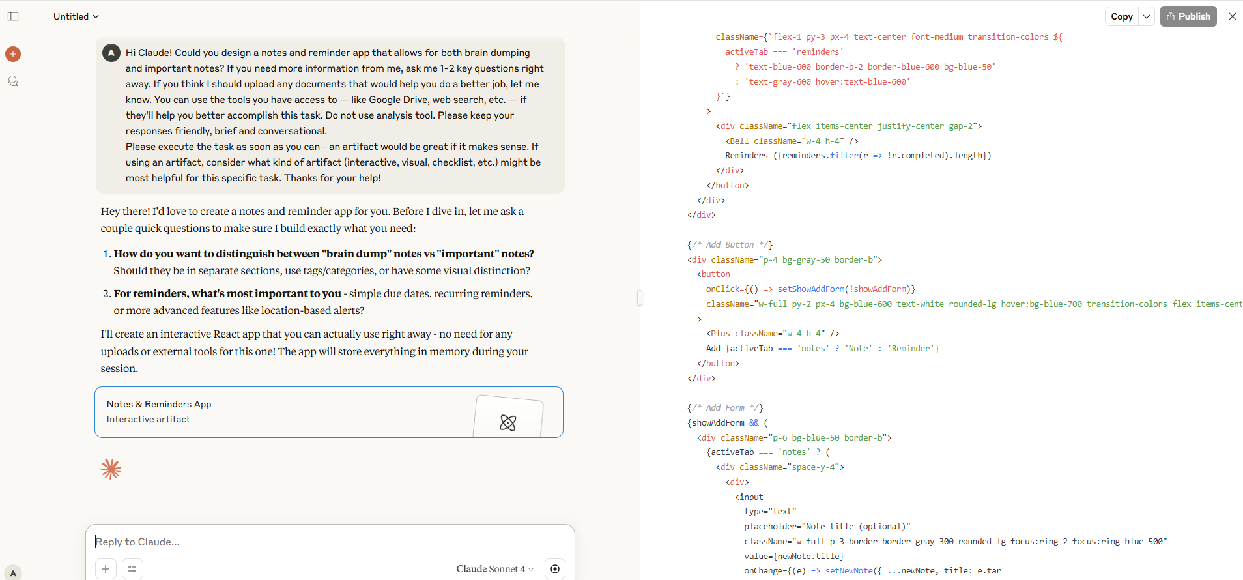Open the account avatar at the bottom left

click(13, 572)
